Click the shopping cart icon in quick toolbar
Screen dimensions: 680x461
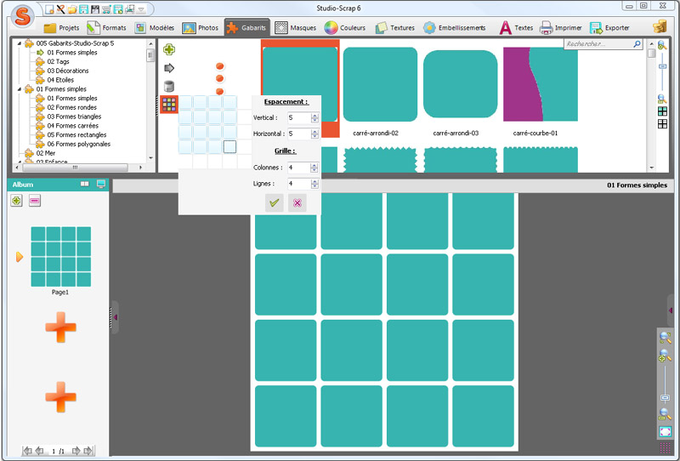pos(106,9)
